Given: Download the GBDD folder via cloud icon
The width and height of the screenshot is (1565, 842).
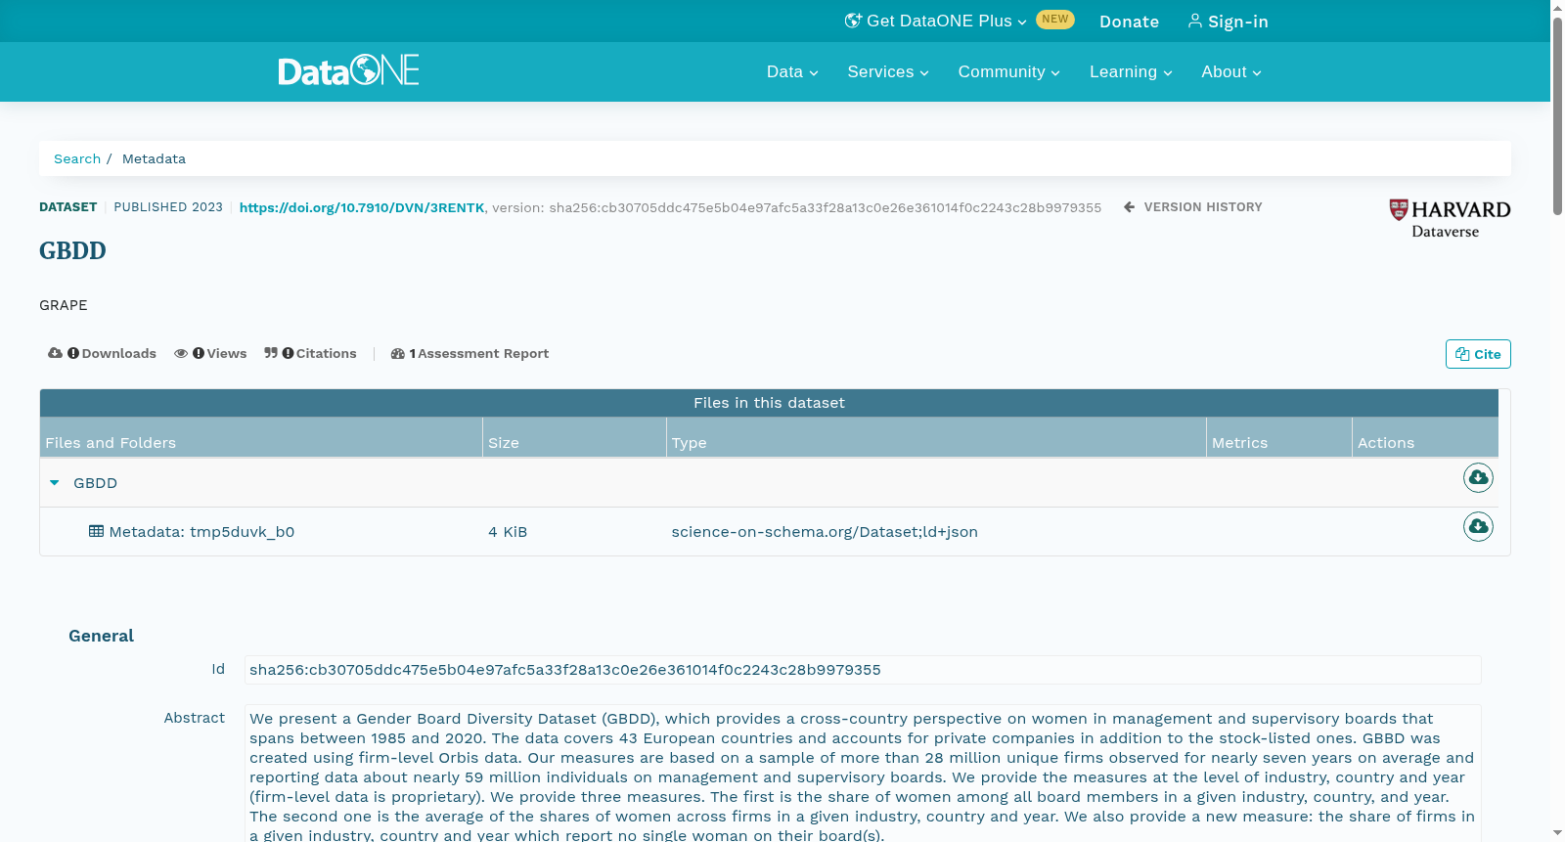Looking at the screenshot, I should coord(1478,477).
